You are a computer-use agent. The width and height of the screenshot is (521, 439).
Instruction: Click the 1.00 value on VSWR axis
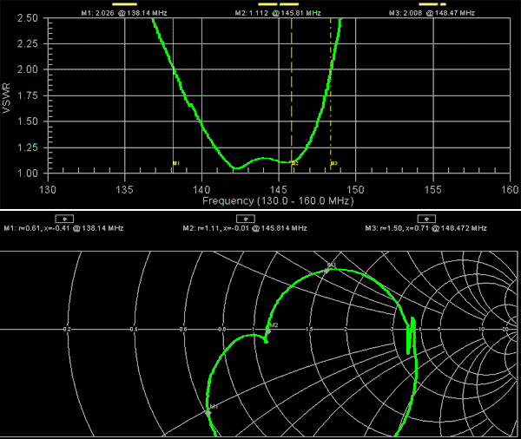click(28, 174)
